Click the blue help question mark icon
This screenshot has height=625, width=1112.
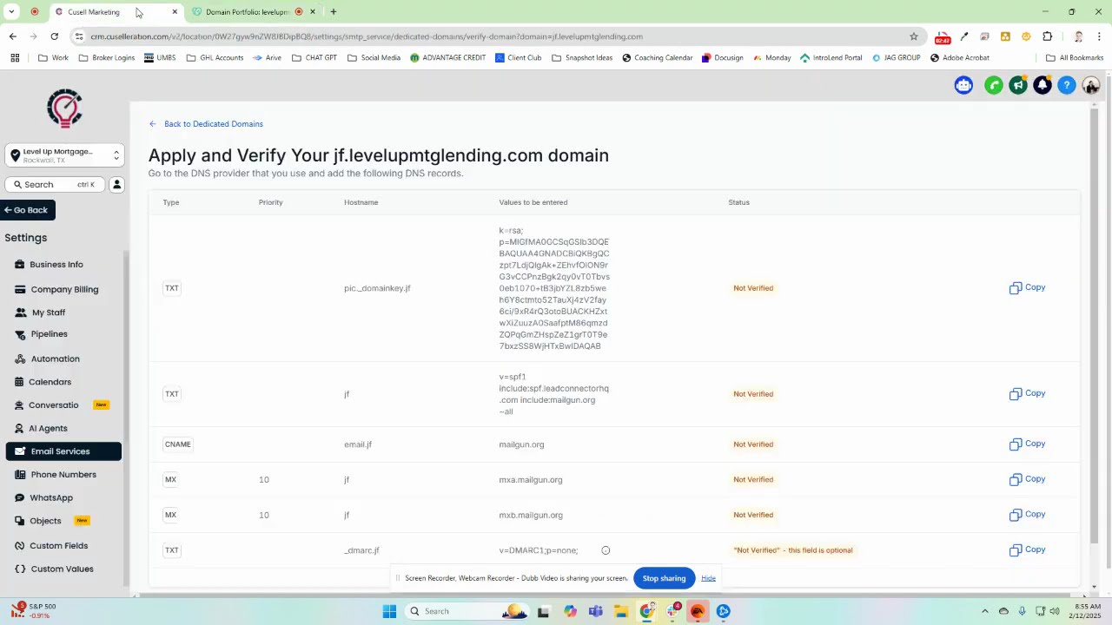1067,85
